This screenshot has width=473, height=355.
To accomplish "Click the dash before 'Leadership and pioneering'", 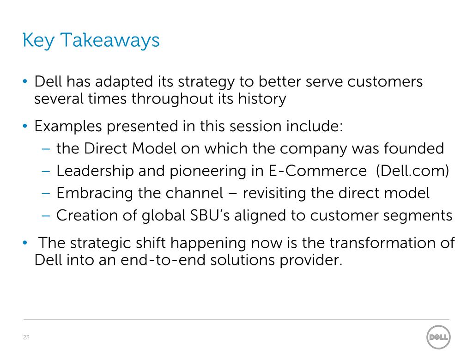I will coord(46,171).
